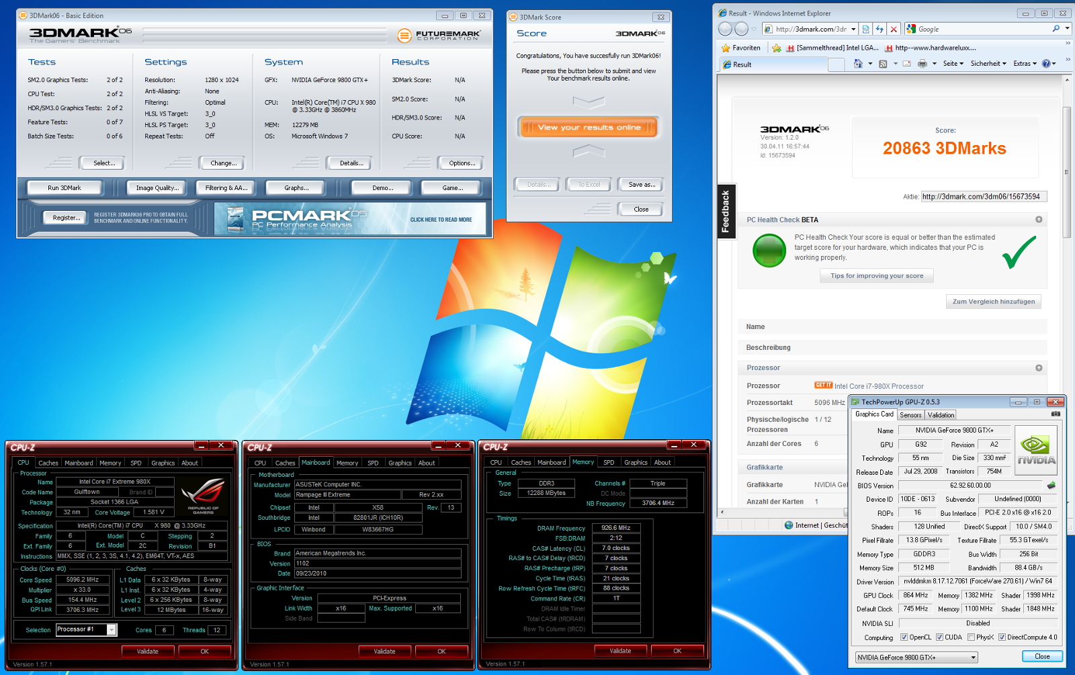Open the Extras menu dropdown in IE
This screenshot has height=675, width=1075.
1025,64
